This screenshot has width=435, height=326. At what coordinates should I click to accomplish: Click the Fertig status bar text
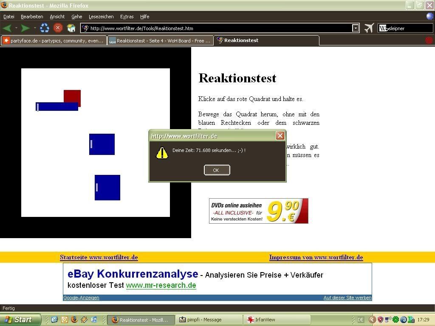coord(8,308)
